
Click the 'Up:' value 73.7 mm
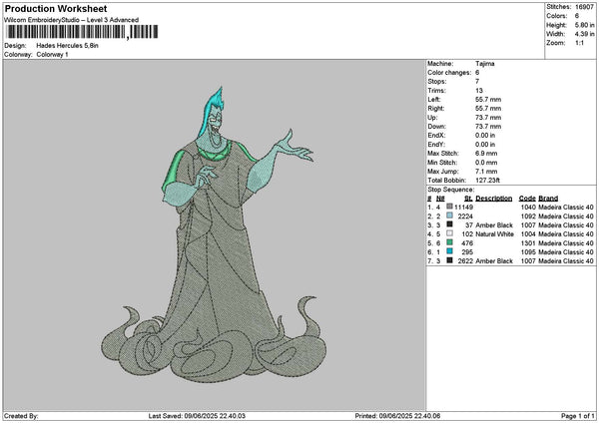pyautogui.click(x=488, y=118)
